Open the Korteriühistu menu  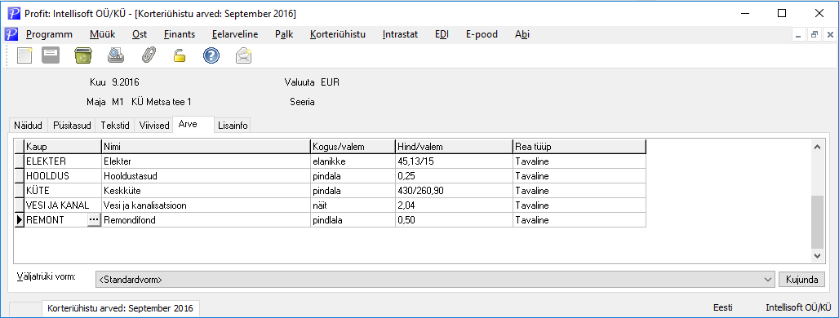tap(338, 34)
